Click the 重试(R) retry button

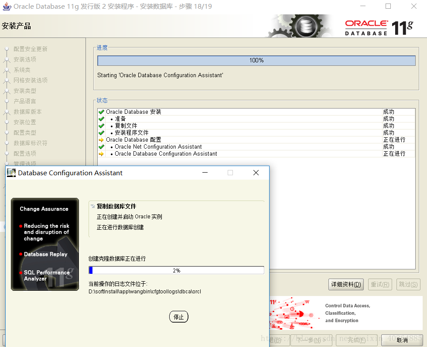point(380,284)
